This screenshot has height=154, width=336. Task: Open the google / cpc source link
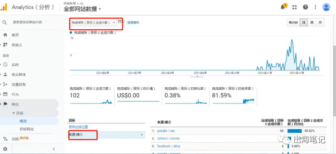coord(166,131)
